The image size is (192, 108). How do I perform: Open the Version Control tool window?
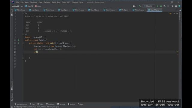coord(21,104)
